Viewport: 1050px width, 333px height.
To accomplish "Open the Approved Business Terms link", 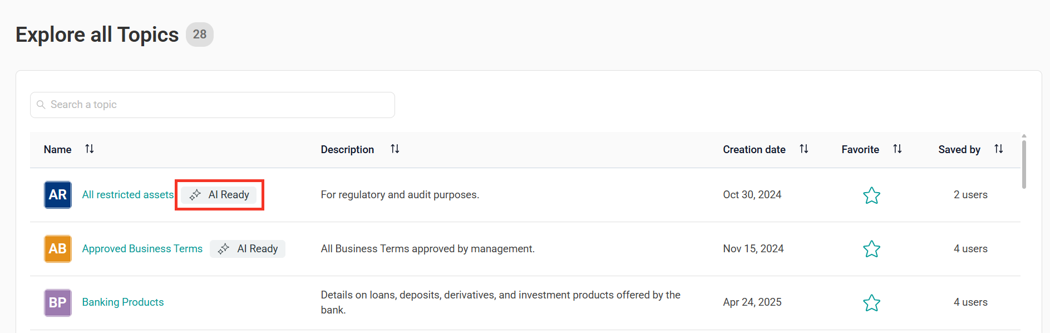I will [142, 249].
